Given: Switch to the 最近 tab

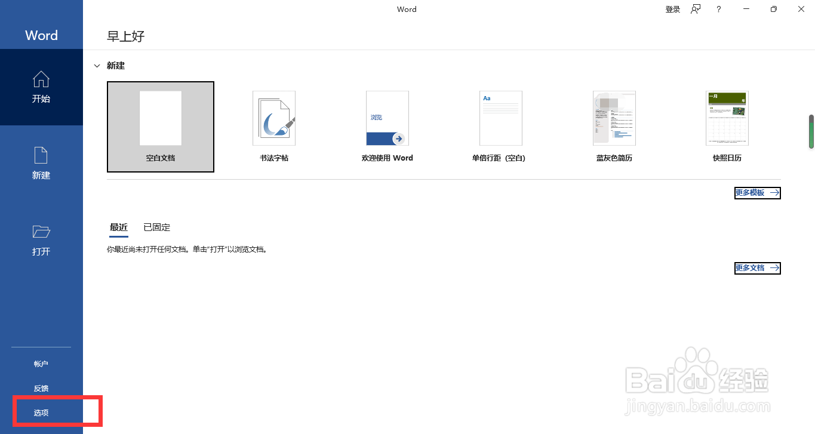Looking at the screenshot, I should (x=119, y=227).
